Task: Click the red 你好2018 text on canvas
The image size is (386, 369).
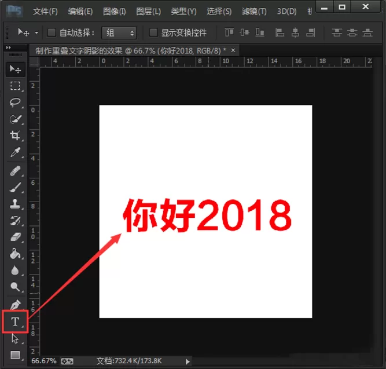Action: 207,215
